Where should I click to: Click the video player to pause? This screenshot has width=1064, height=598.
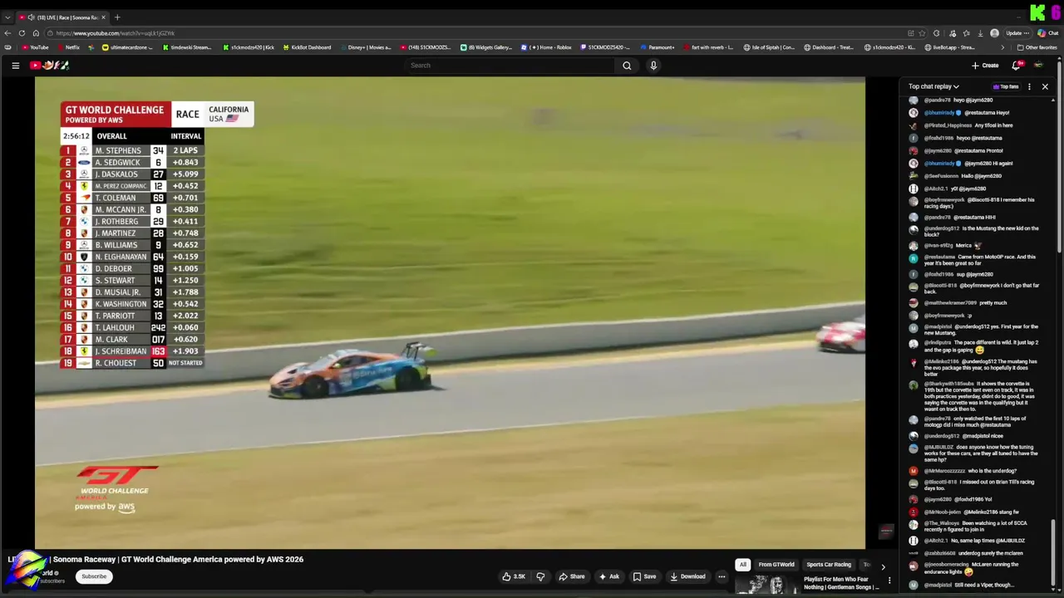(x=450, y=313)
